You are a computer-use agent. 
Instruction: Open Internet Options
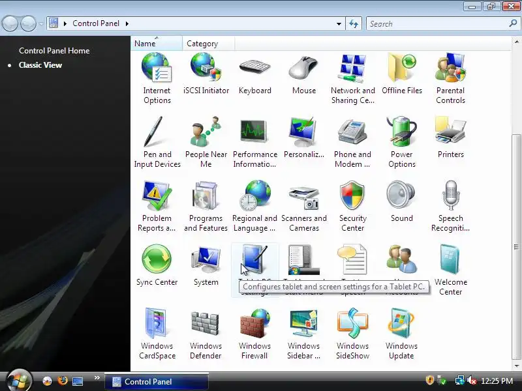pos(157,79)
